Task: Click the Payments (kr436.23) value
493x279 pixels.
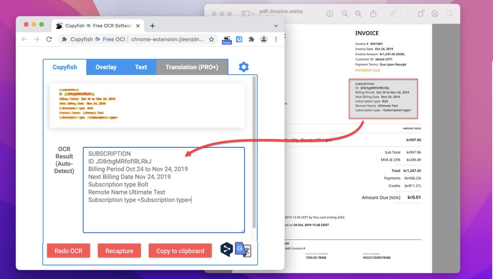Action: tap(412, 178)
